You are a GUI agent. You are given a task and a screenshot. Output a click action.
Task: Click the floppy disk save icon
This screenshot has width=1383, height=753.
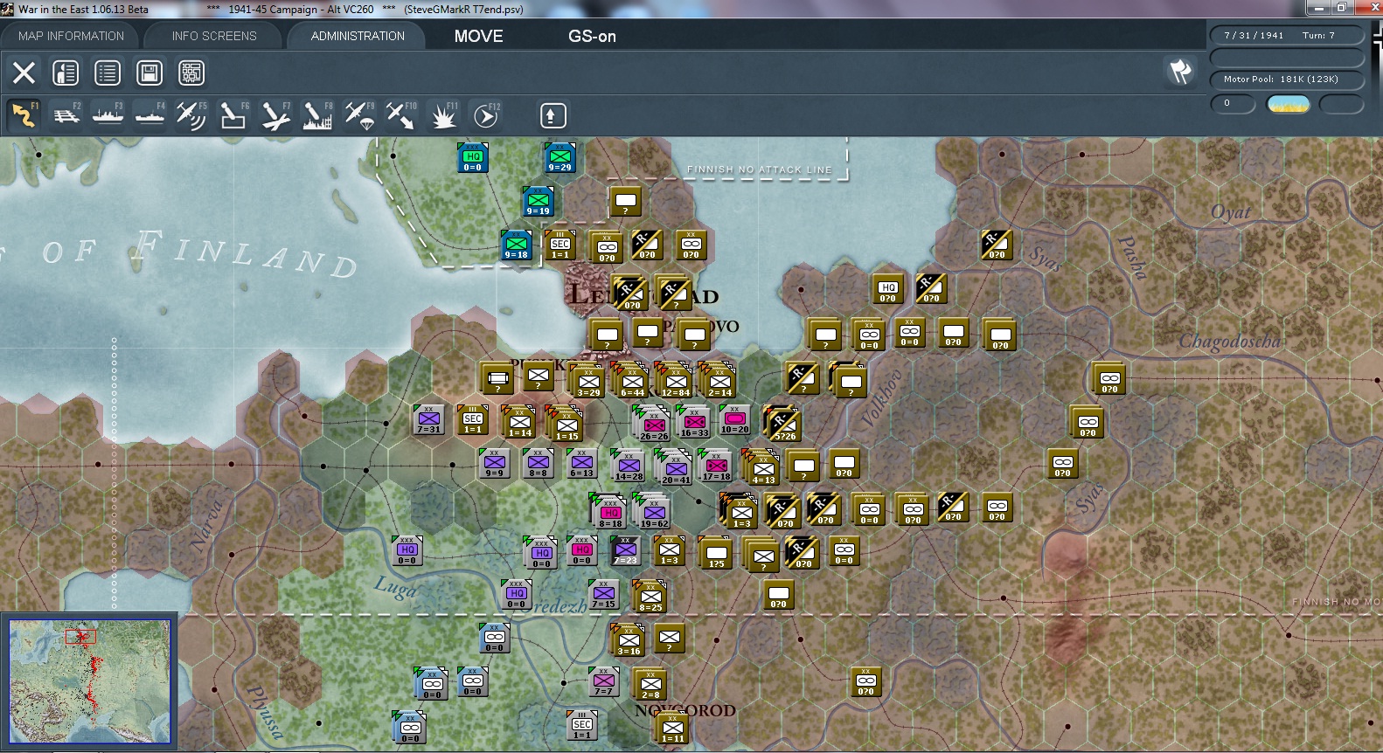149,73
